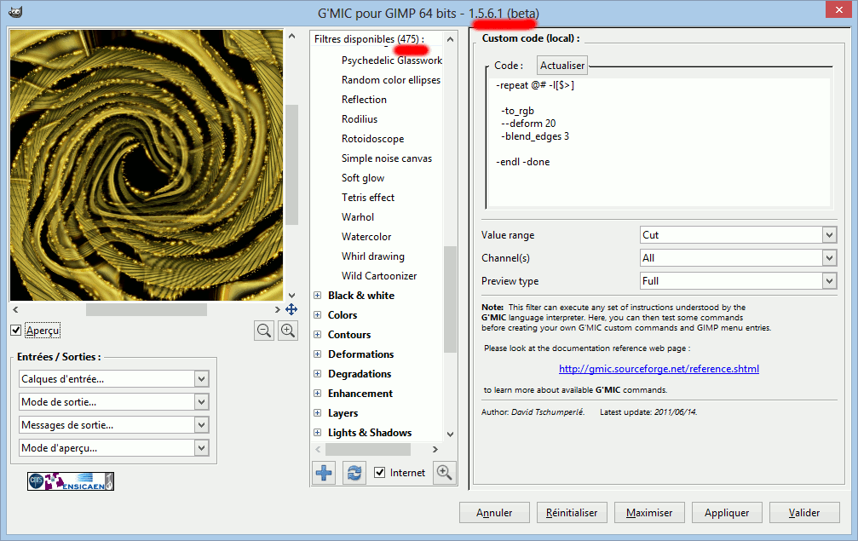Zoom in the preview image
858x541 pixels.
click(288, 331)
